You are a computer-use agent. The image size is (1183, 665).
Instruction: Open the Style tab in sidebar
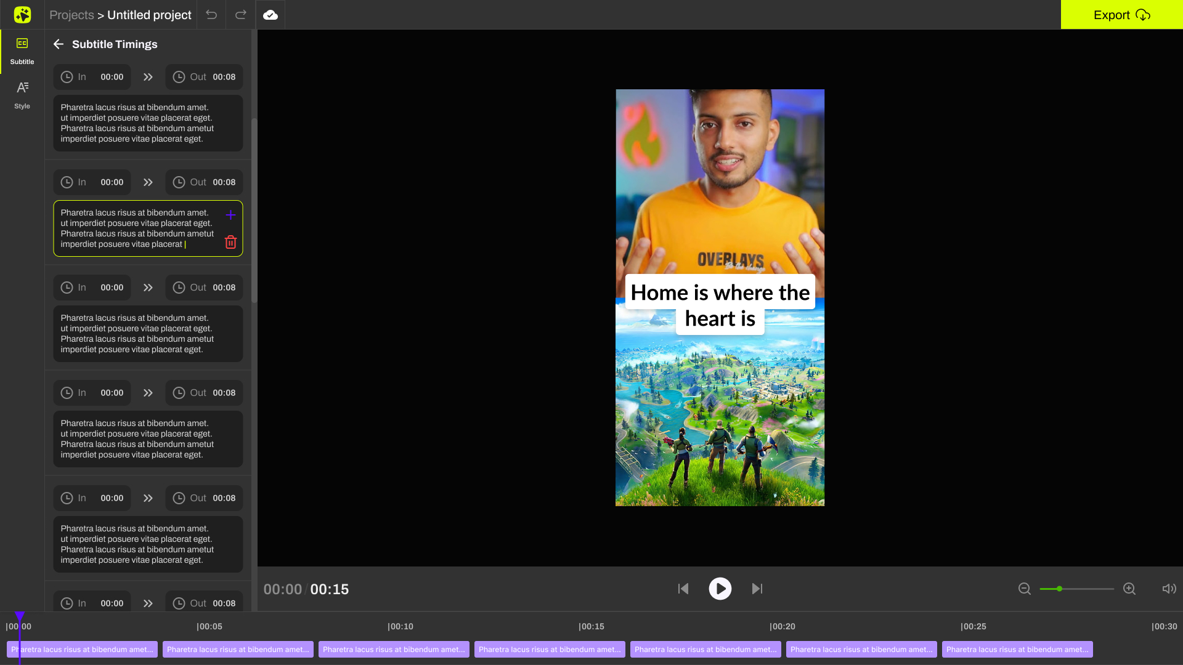tap(22, 95)
